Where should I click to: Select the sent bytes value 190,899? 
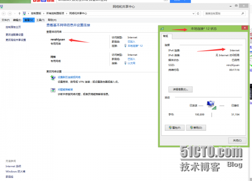coord(200,115)
